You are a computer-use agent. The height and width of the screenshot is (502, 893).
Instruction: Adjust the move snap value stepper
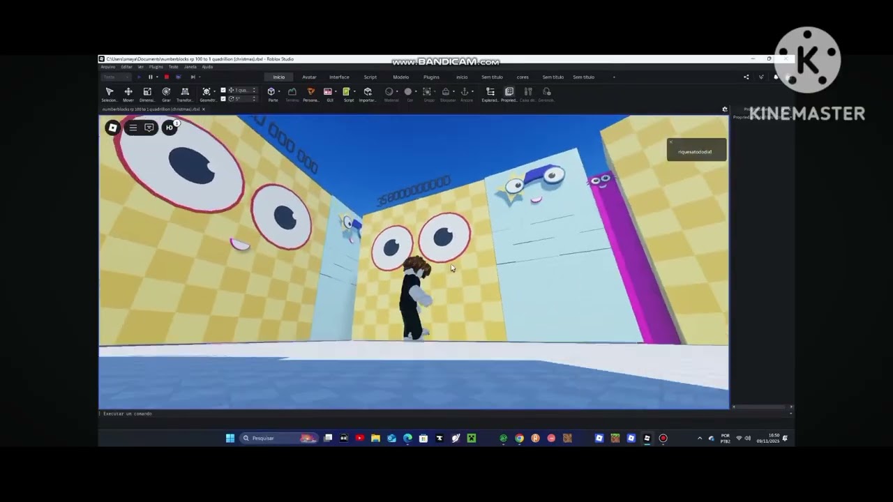pyautogui.click(x=254, y=90)
